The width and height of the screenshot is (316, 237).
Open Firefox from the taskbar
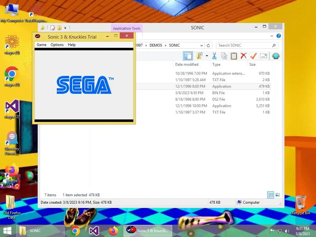point(113,231)
